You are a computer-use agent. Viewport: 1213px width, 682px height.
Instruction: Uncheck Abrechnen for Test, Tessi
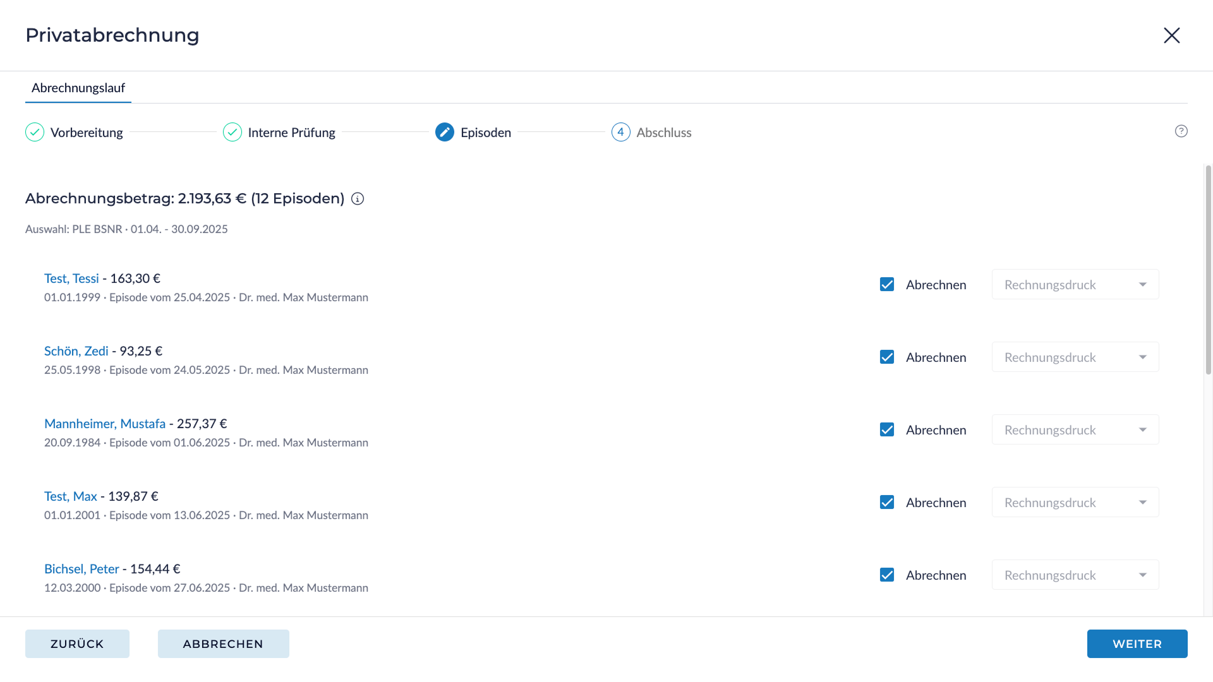tap(887, 284)
